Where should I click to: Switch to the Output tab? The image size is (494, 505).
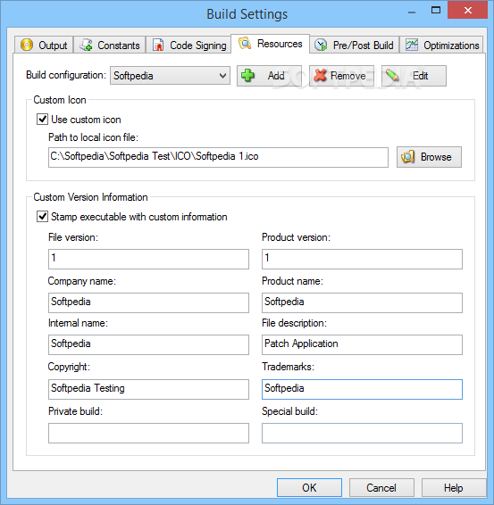coord(44,45)
